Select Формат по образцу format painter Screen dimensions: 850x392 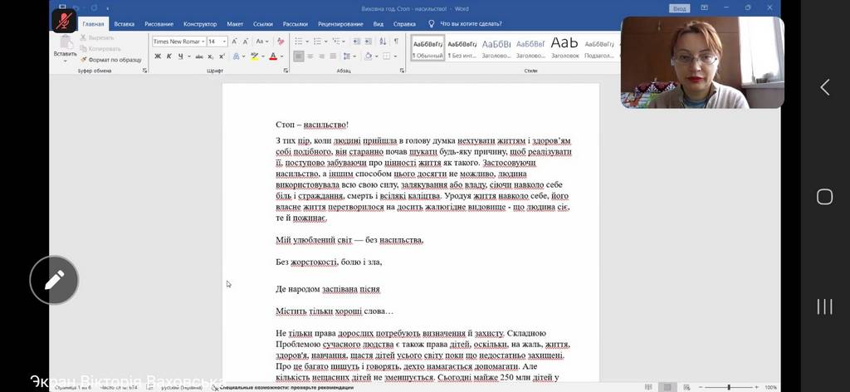(110, 60)
